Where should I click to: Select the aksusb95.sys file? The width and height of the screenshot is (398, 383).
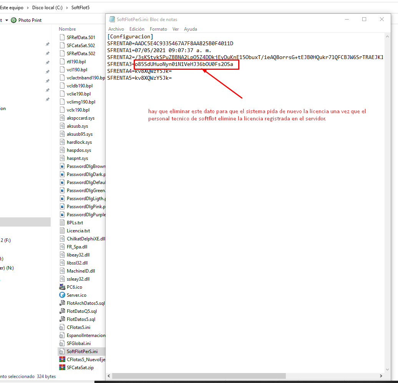pyautogui.click(x=80, y=134)
